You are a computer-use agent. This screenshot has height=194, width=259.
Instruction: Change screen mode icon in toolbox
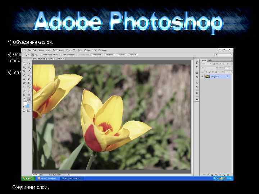pos(29,111)
